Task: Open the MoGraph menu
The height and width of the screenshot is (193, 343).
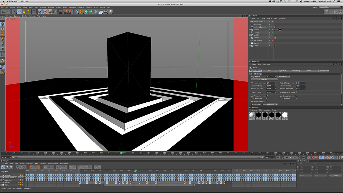Action: pos(72,7)
